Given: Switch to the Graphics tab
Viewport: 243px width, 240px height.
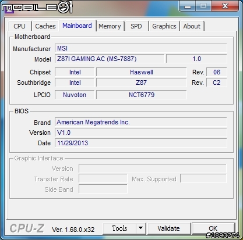Looking at the screenshot, I should click(x=164, y=26).
